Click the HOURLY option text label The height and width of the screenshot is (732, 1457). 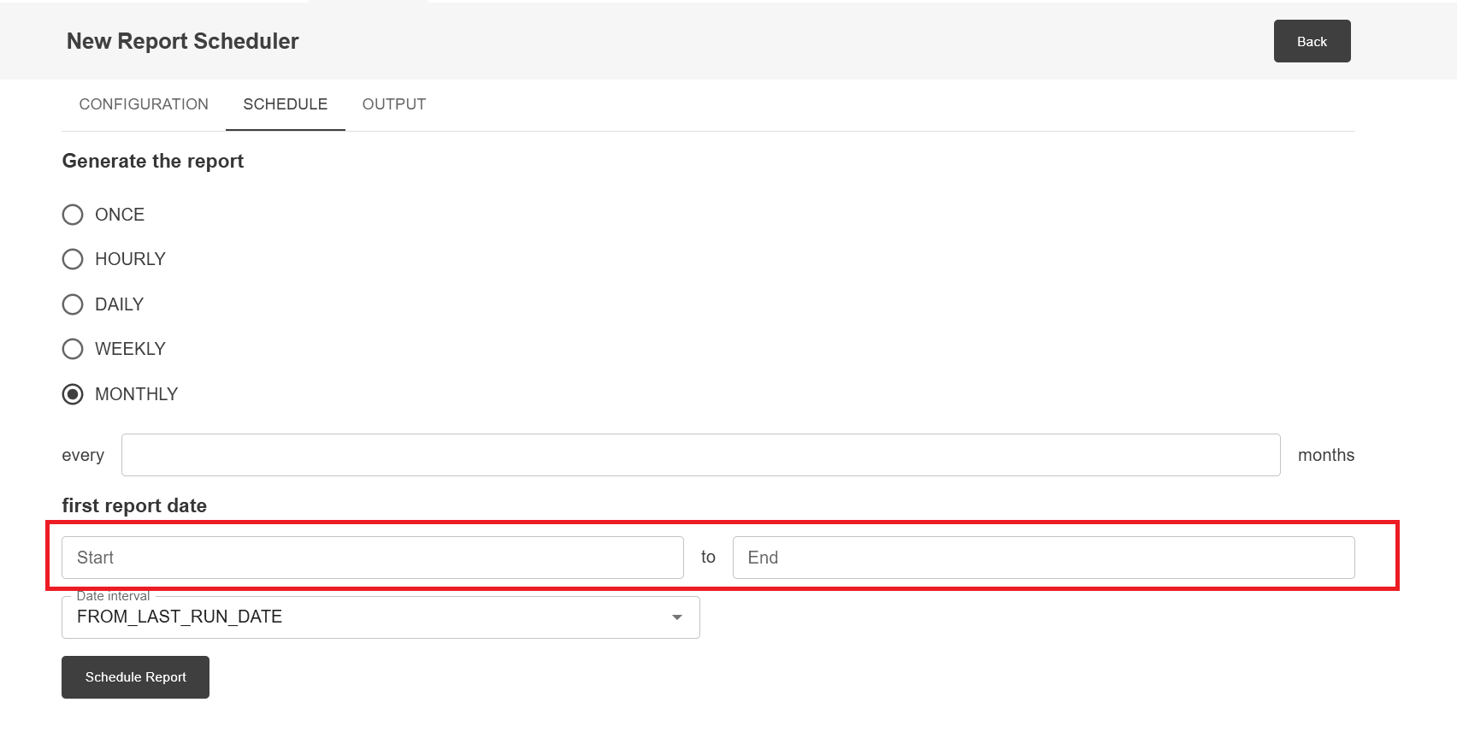130,259
